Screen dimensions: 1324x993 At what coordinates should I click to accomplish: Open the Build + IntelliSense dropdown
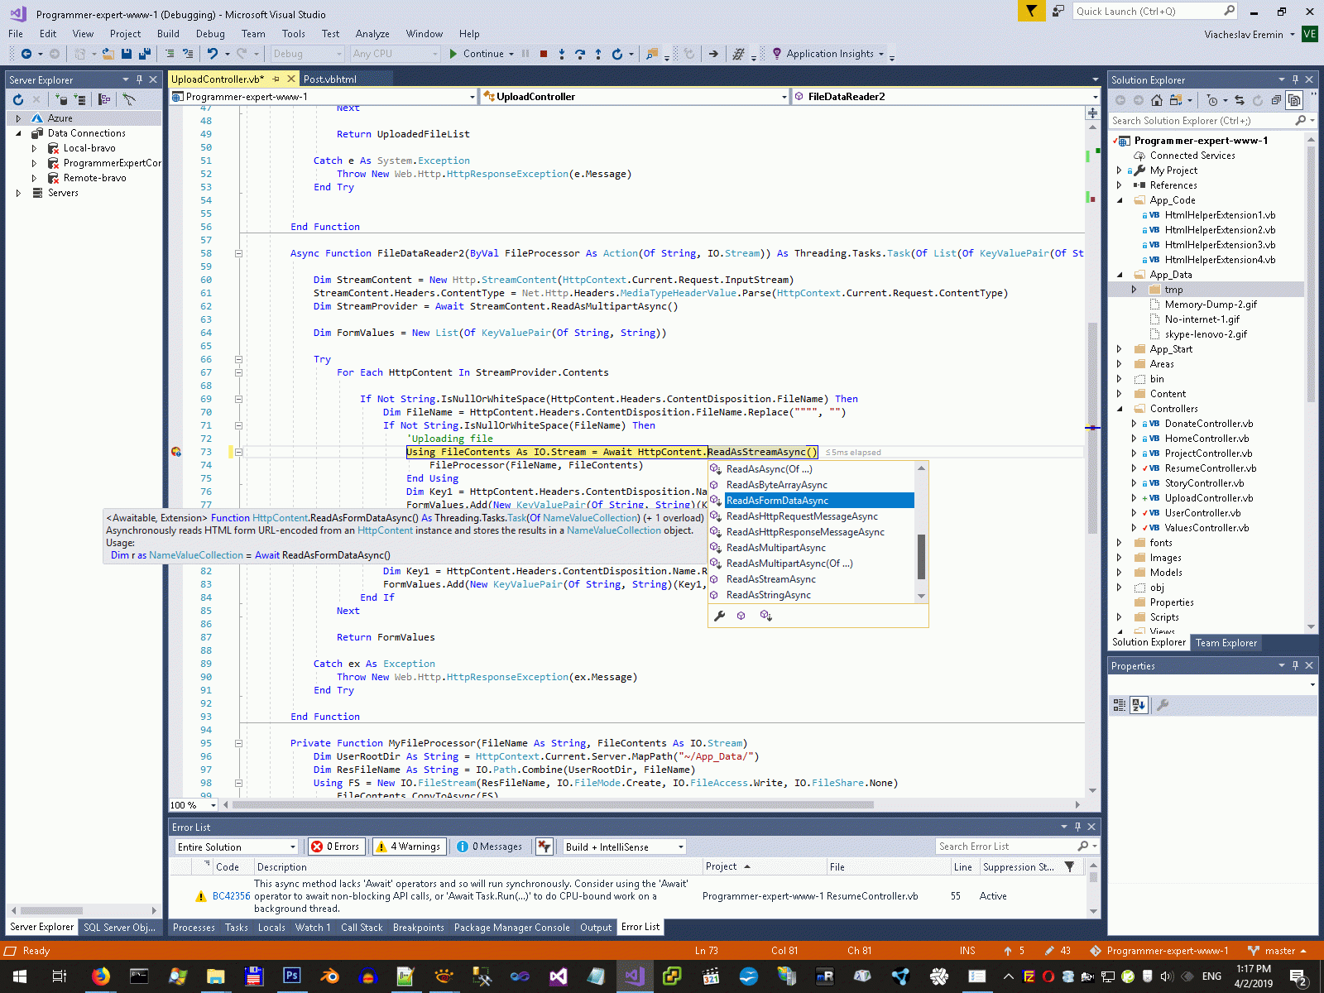625,847
